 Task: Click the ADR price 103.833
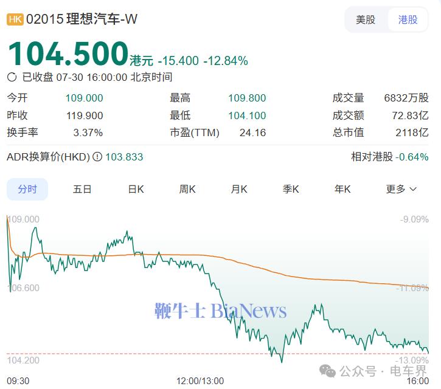pos(124,157)
